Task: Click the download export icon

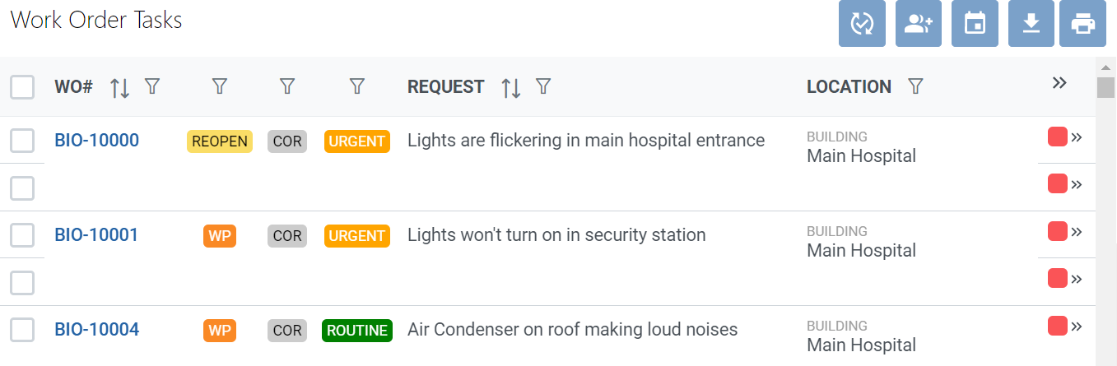Action: coord(1031,24)
